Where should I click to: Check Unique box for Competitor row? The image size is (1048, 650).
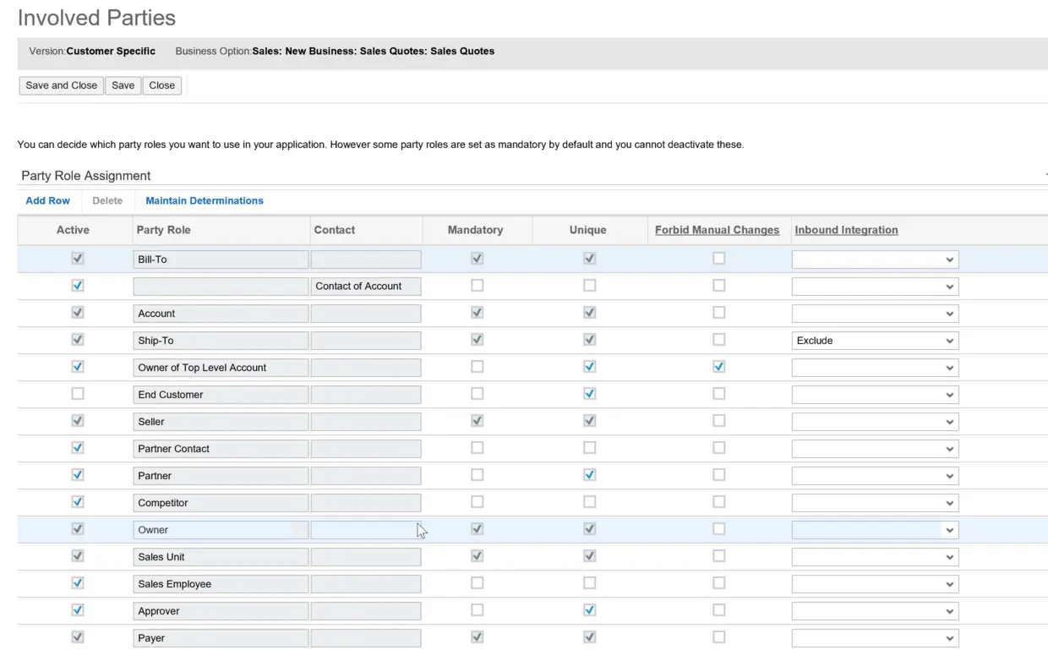tap(589, 502)
